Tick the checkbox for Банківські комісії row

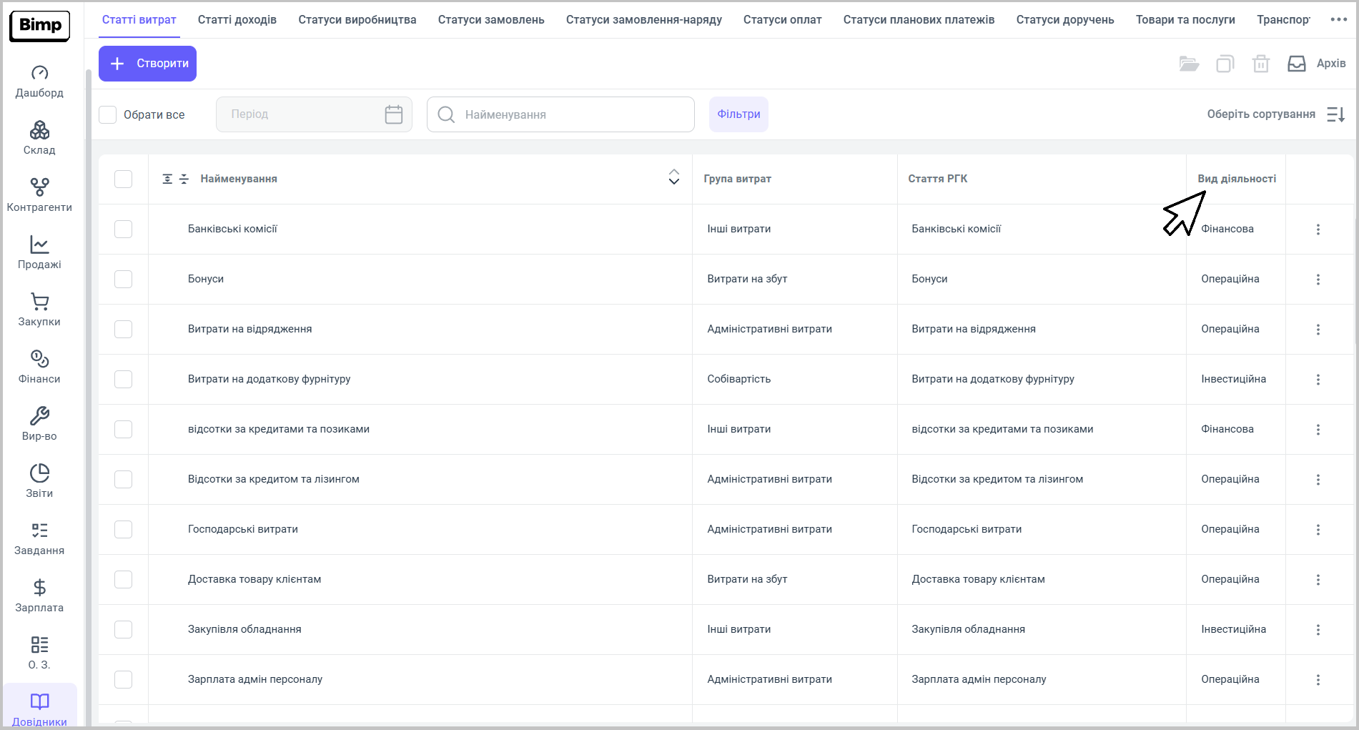coord(124,229)
